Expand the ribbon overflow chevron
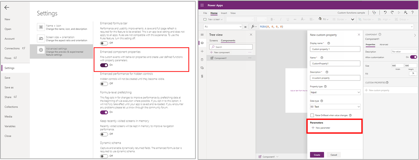 click(x=353, y=19)
